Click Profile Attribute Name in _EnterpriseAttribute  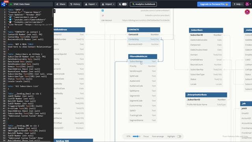click(206, 105)
